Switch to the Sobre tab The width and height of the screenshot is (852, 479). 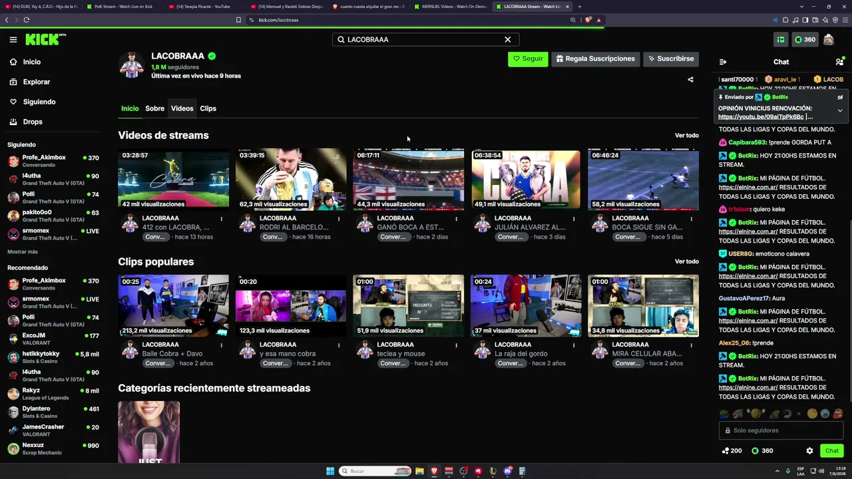pyautogui.click(x=155, y=108)
